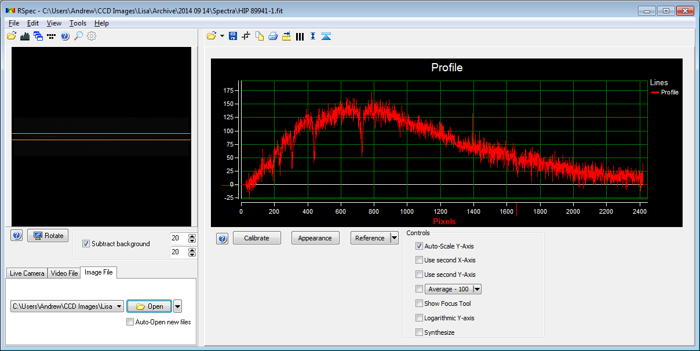Click the yellow ruler measure icon

pyautogui.click(x=286, y=36)
